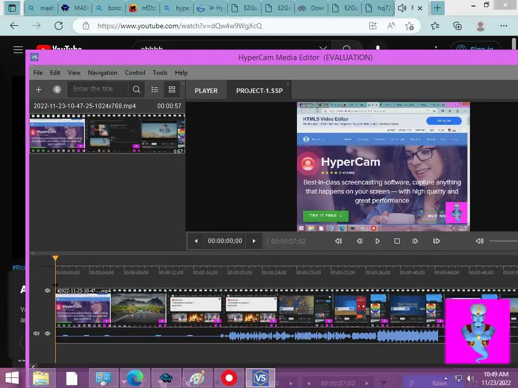The height and width of the screenshot is (388, 518).
Task: Switch to the 'mash' browser tab
Action: click(40, 8)
